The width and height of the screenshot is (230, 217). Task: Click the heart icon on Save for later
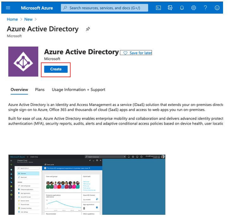125,53
